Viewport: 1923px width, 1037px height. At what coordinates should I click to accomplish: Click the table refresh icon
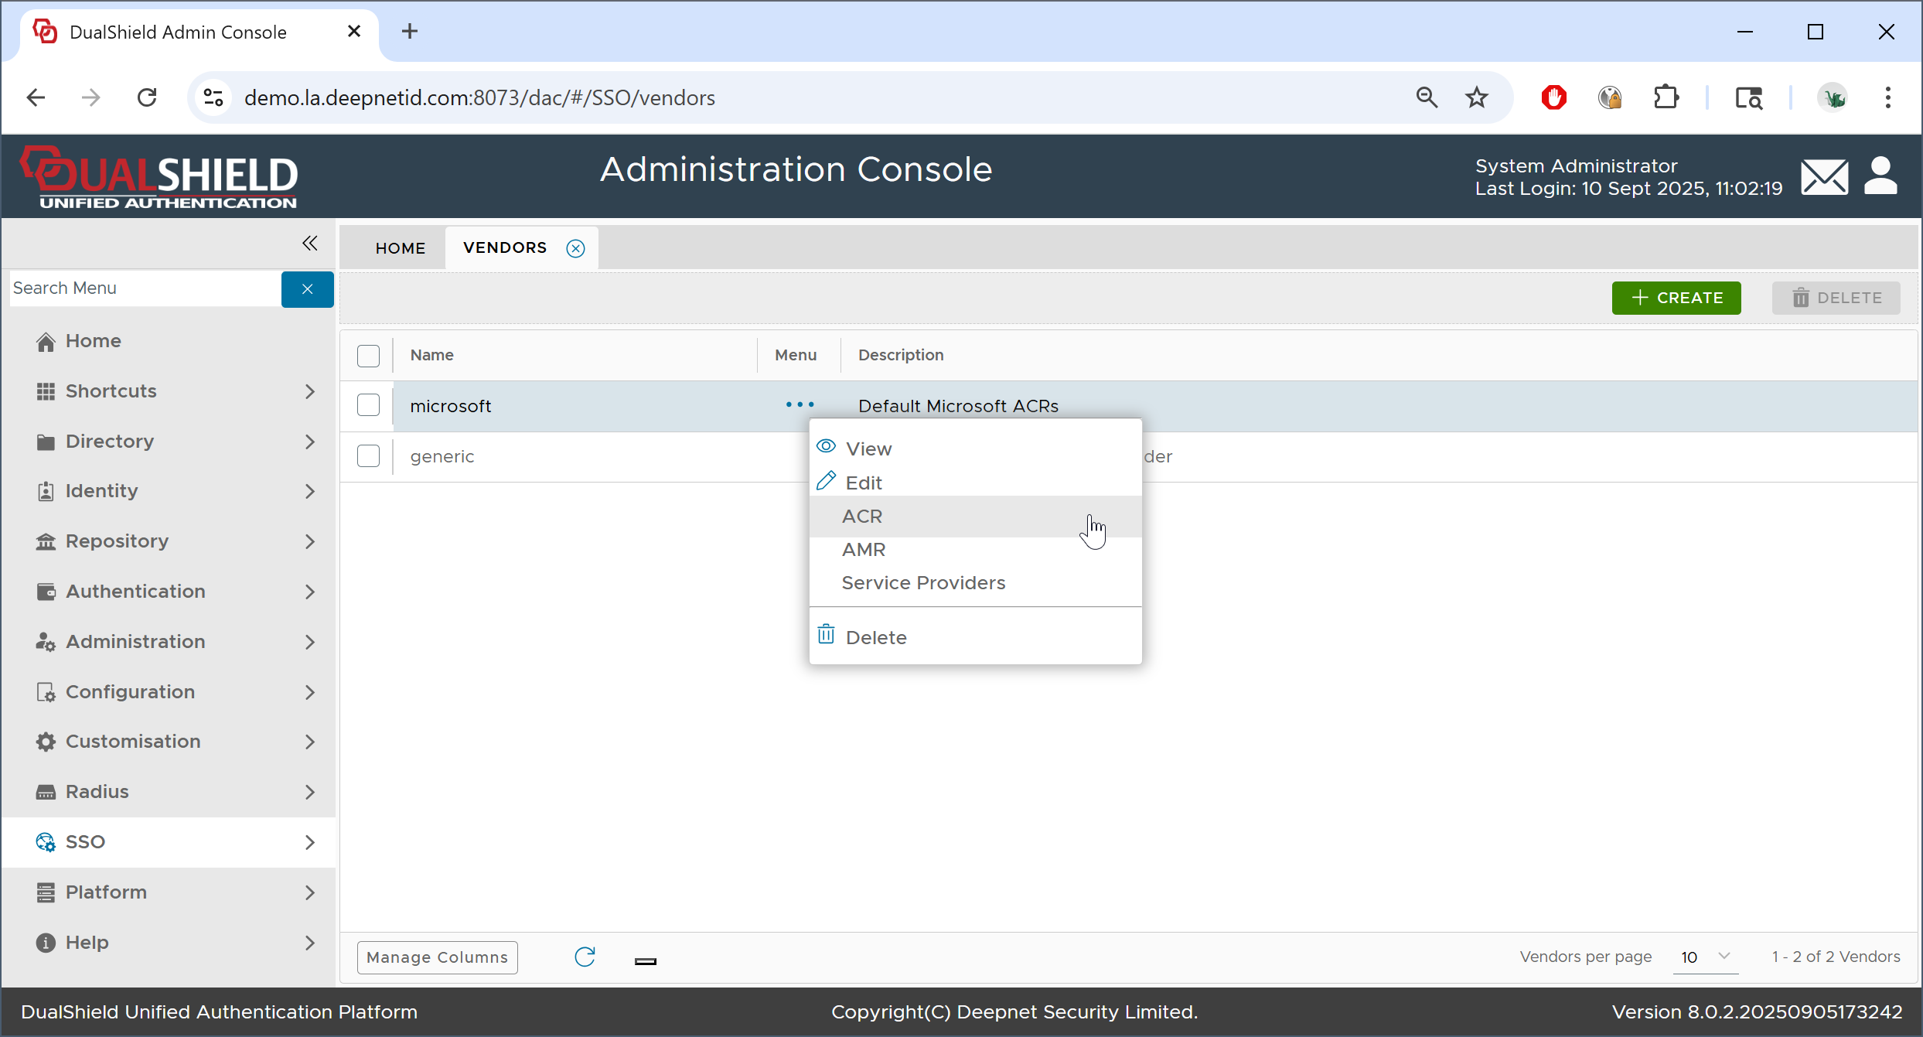click(585, 957)
